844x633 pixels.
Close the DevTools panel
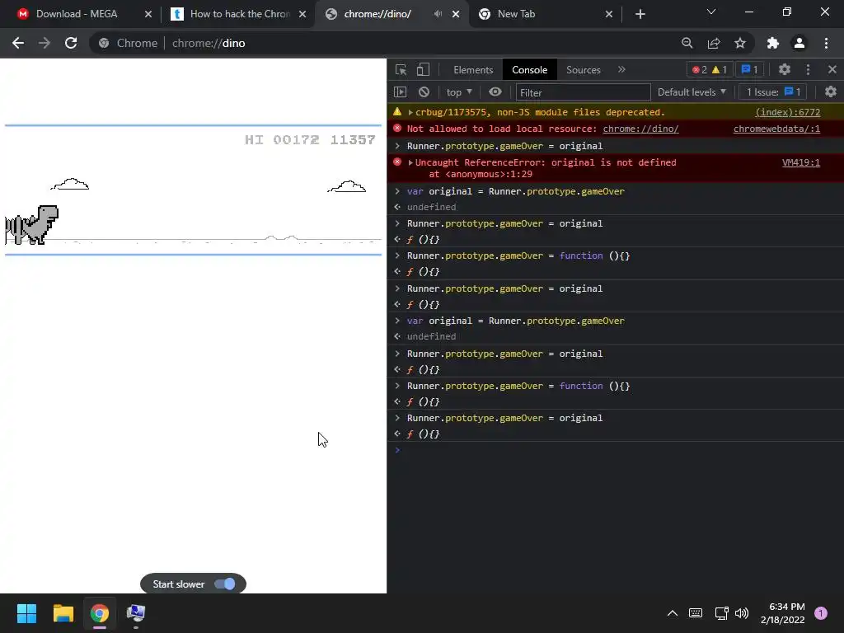click(x=832, y=69)
